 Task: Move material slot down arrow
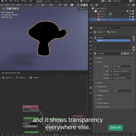pos(134,50)
